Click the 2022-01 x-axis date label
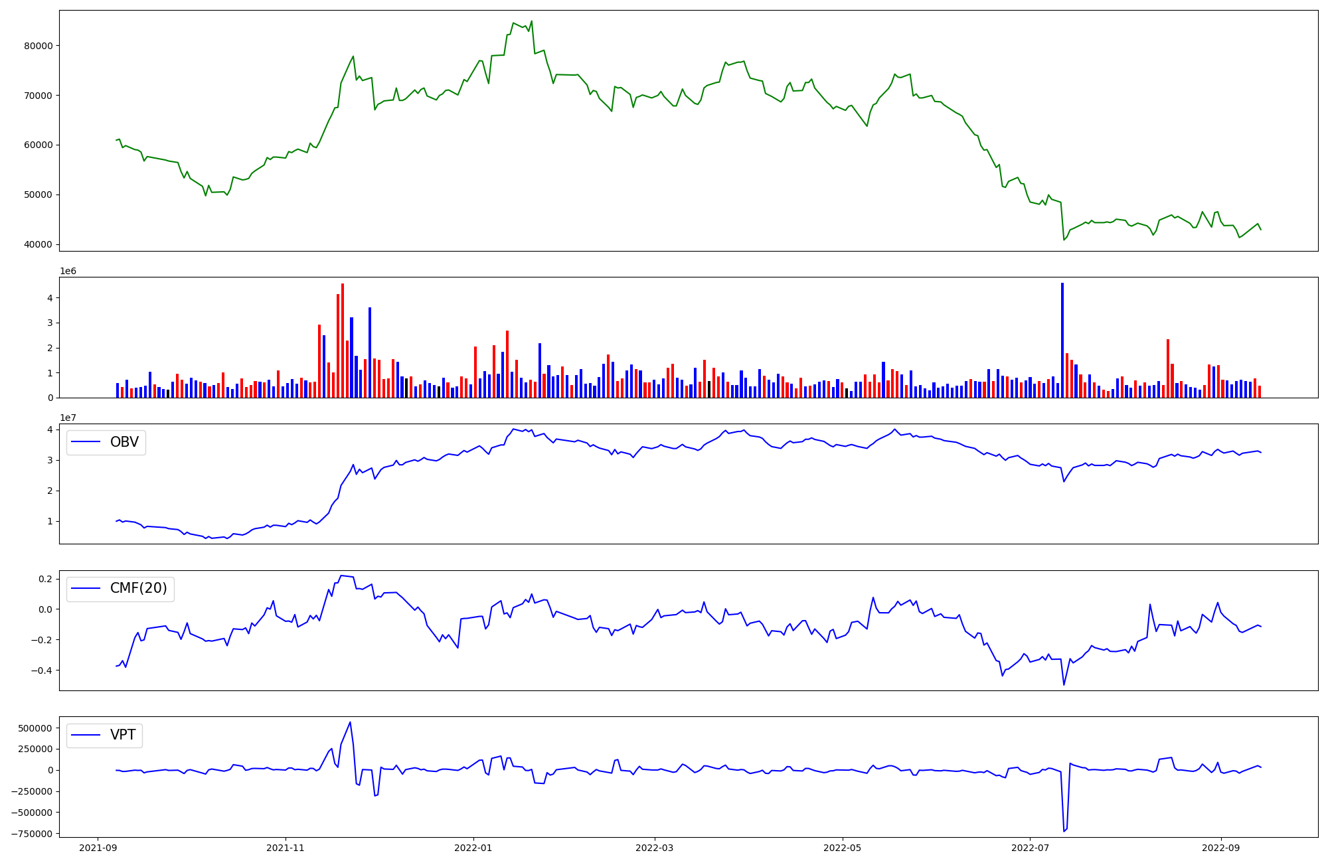Image resolution: width=1328 pixels, height=863 pixels. [x=473, y=847]
